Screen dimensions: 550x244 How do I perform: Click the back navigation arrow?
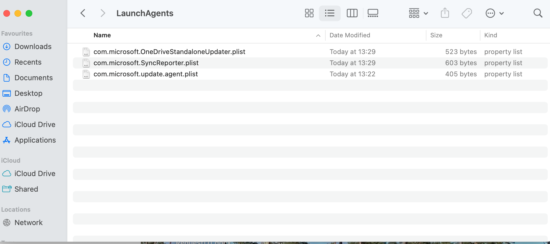[x=83, y=13]
